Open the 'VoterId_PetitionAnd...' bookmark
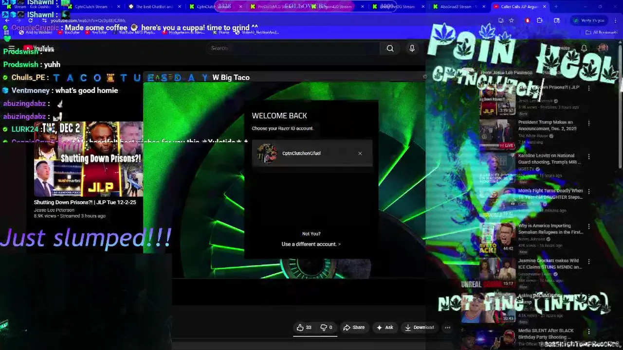The height and width of the screenshot is (350, 623). click(x=257, y=32)
